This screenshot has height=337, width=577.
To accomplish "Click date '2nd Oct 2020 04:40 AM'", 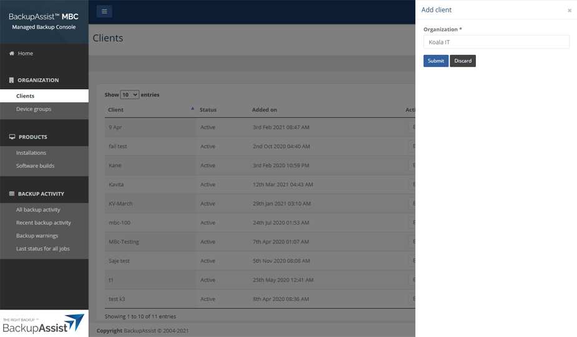I will [281, 146].
